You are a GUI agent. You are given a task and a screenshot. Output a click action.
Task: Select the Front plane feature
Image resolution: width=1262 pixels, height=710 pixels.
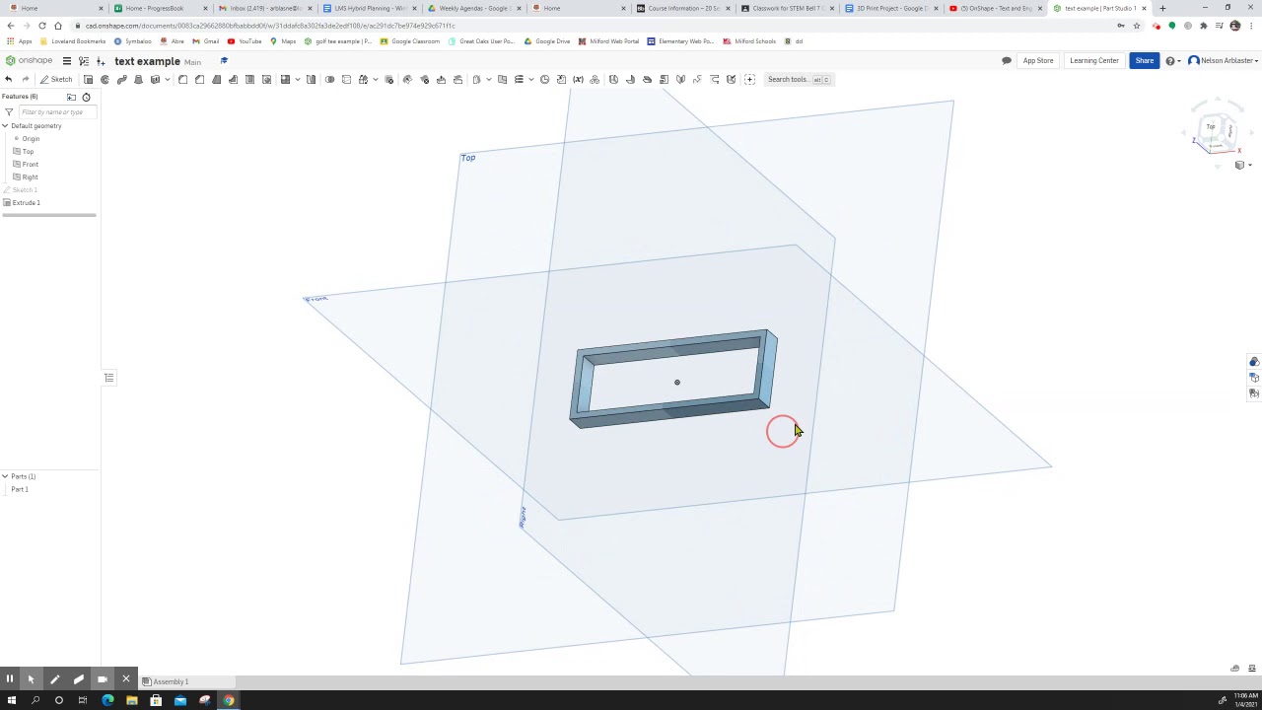pyautogui.click(x=30, y=165)
